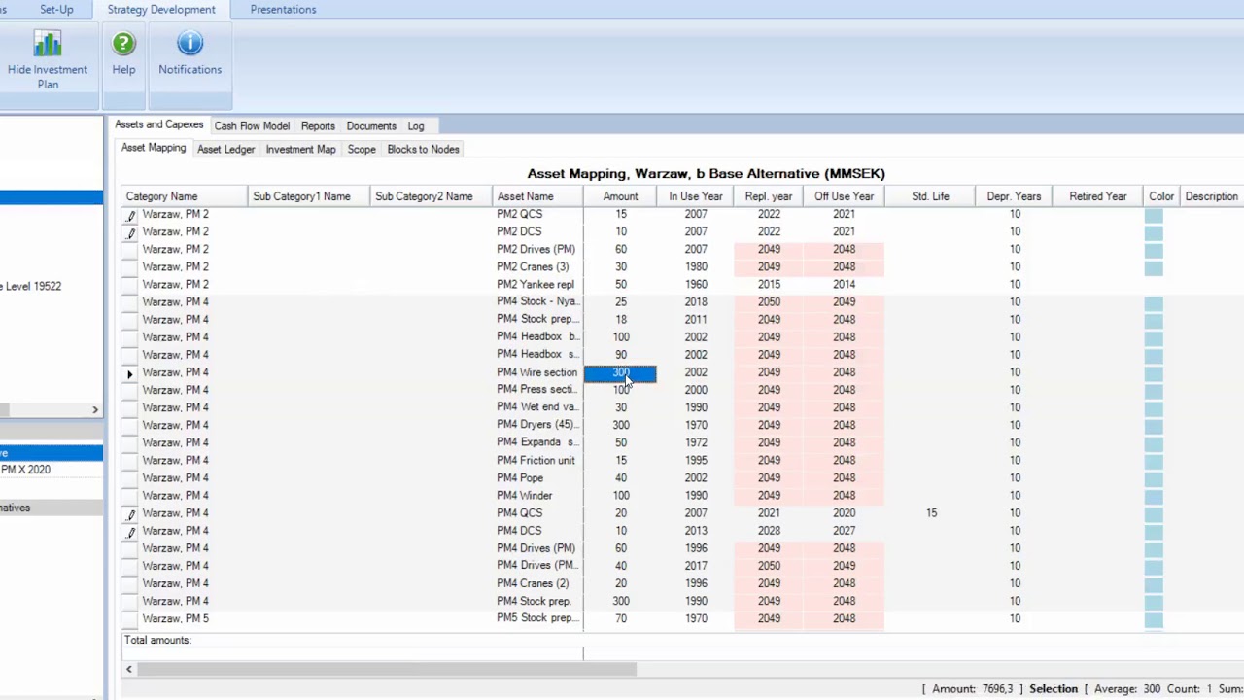
Task: Click the Retired Year column header
Action: click(1097, 196)
